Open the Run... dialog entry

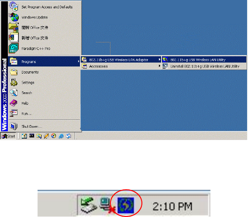click(x=44, y=114)
